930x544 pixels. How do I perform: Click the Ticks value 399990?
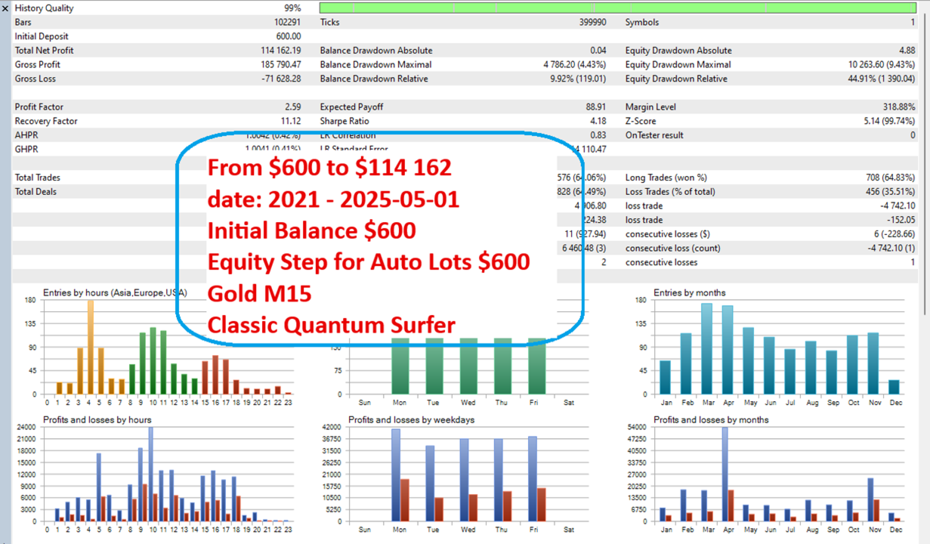(592, 23)
